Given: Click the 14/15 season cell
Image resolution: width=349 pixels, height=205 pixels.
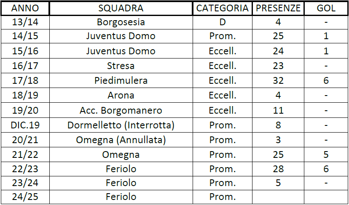Looking at the screenshot, I should pyautogui.click(x=25, y=36).
